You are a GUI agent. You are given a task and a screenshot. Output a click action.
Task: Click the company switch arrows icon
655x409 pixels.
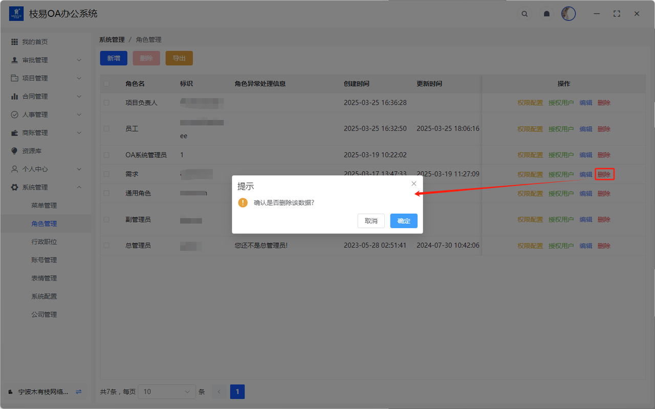(79, 392)
